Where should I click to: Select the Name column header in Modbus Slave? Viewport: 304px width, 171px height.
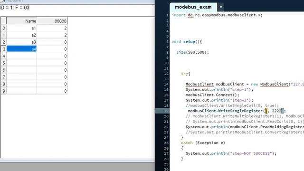(21, 21)
